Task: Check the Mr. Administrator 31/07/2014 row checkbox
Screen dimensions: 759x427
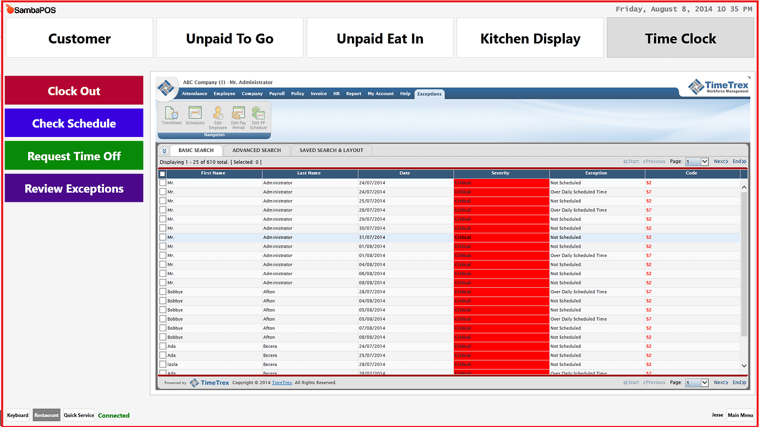Action: [x=162, y=237]
